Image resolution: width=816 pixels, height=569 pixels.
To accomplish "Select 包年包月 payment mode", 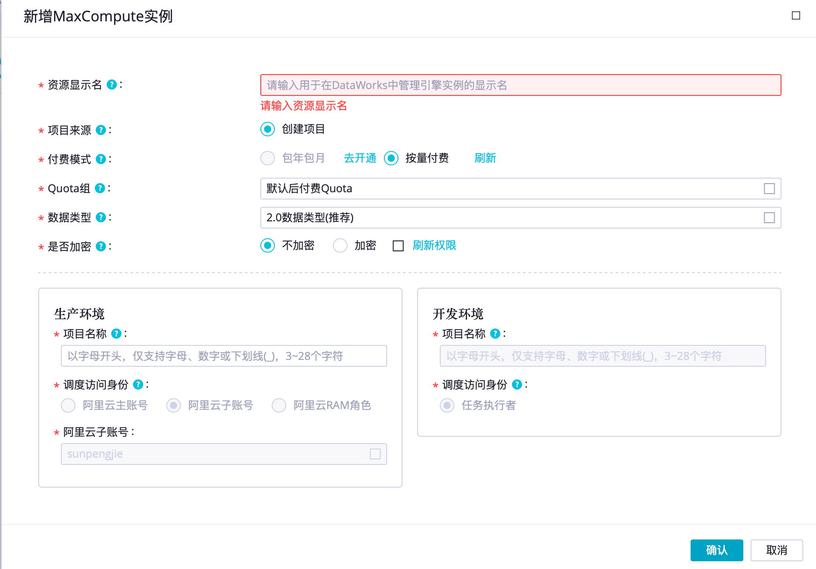I will 268,158.
